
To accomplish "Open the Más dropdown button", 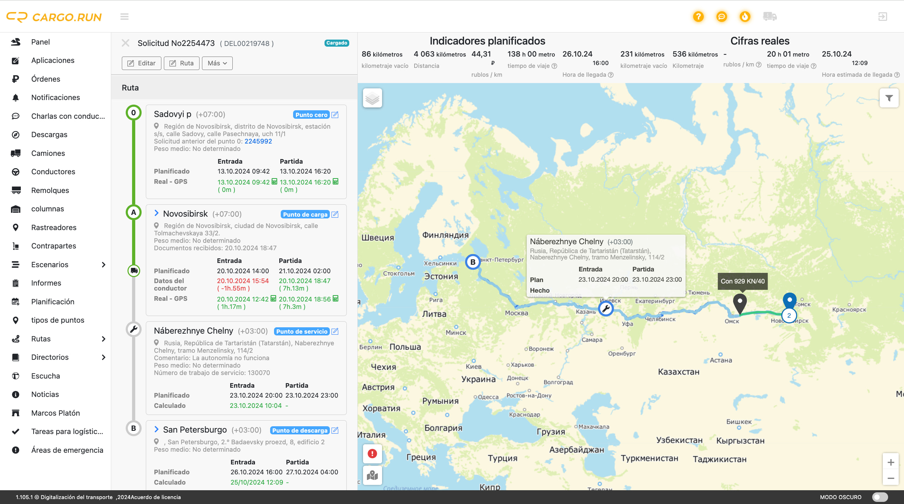I will click(217, 63).
